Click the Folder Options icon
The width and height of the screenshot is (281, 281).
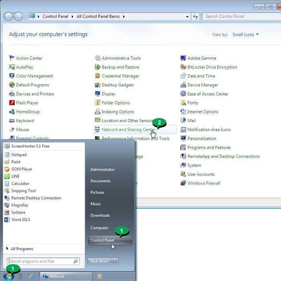[x=97, y=103]
